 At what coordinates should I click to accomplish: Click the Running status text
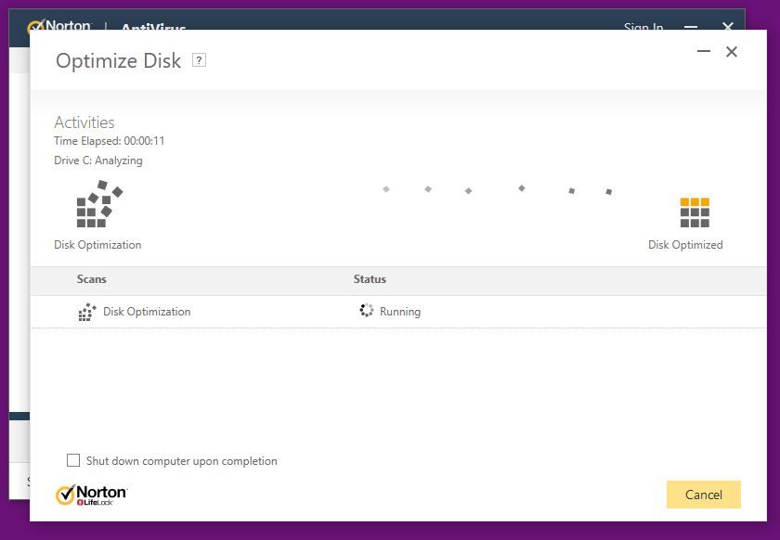400,312
